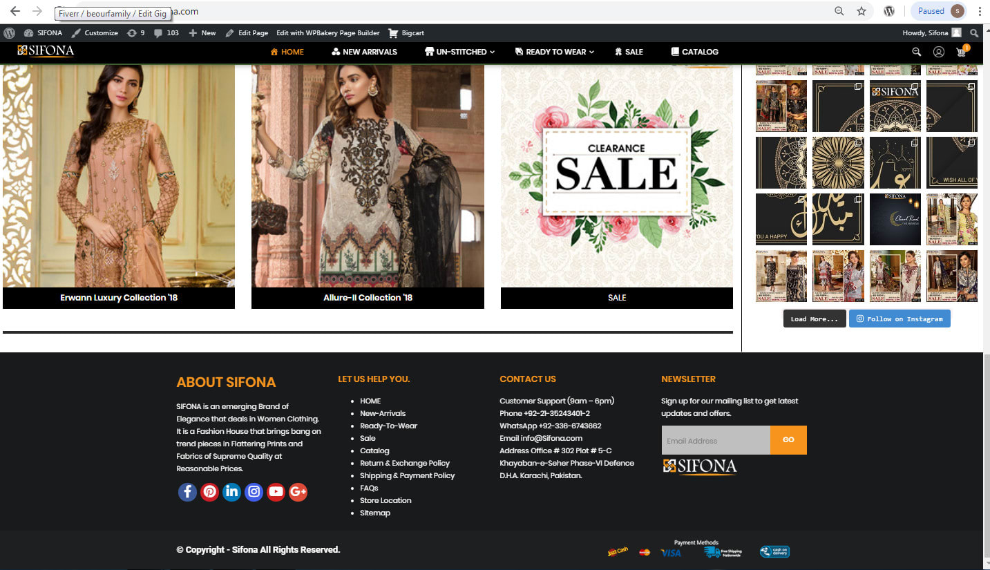The width and height of the screenshot is (990, 570).
Task: Click the Instagram Load More button
Action: click(x=815, y=319)
